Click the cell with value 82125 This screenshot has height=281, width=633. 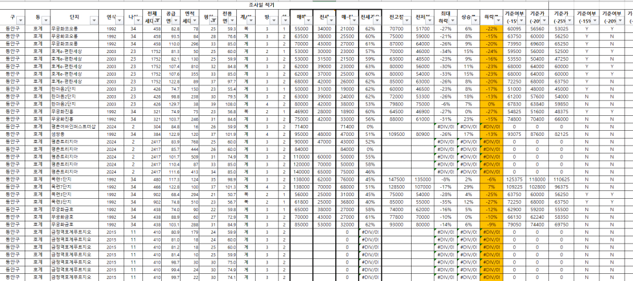click(561, 134)
